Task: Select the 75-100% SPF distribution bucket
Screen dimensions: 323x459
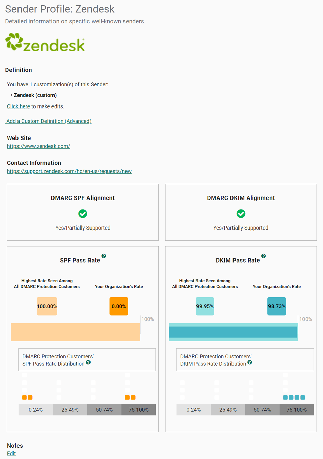Action: point(139,410)
